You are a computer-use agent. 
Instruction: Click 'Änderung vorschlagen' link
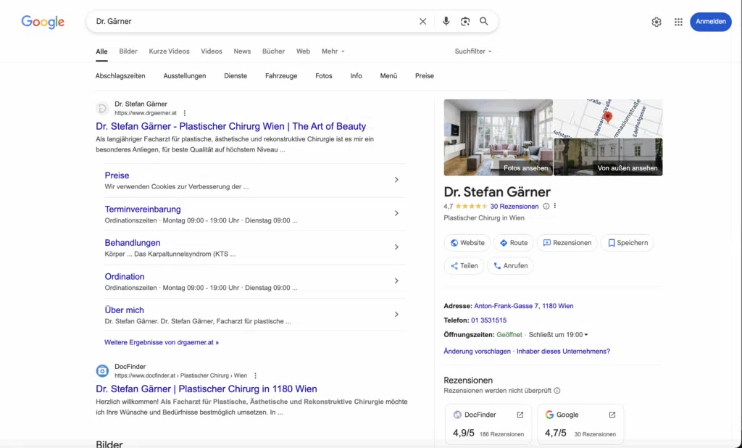[477, 352]
